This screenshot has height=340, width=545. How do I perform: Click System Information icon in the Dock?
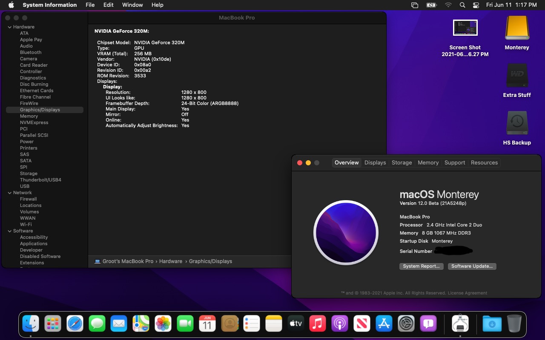460,324
